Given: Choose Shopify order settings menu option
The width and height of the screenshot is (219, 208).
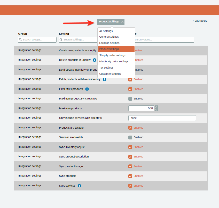Looking at the screenshot, I should pos(112,55).
